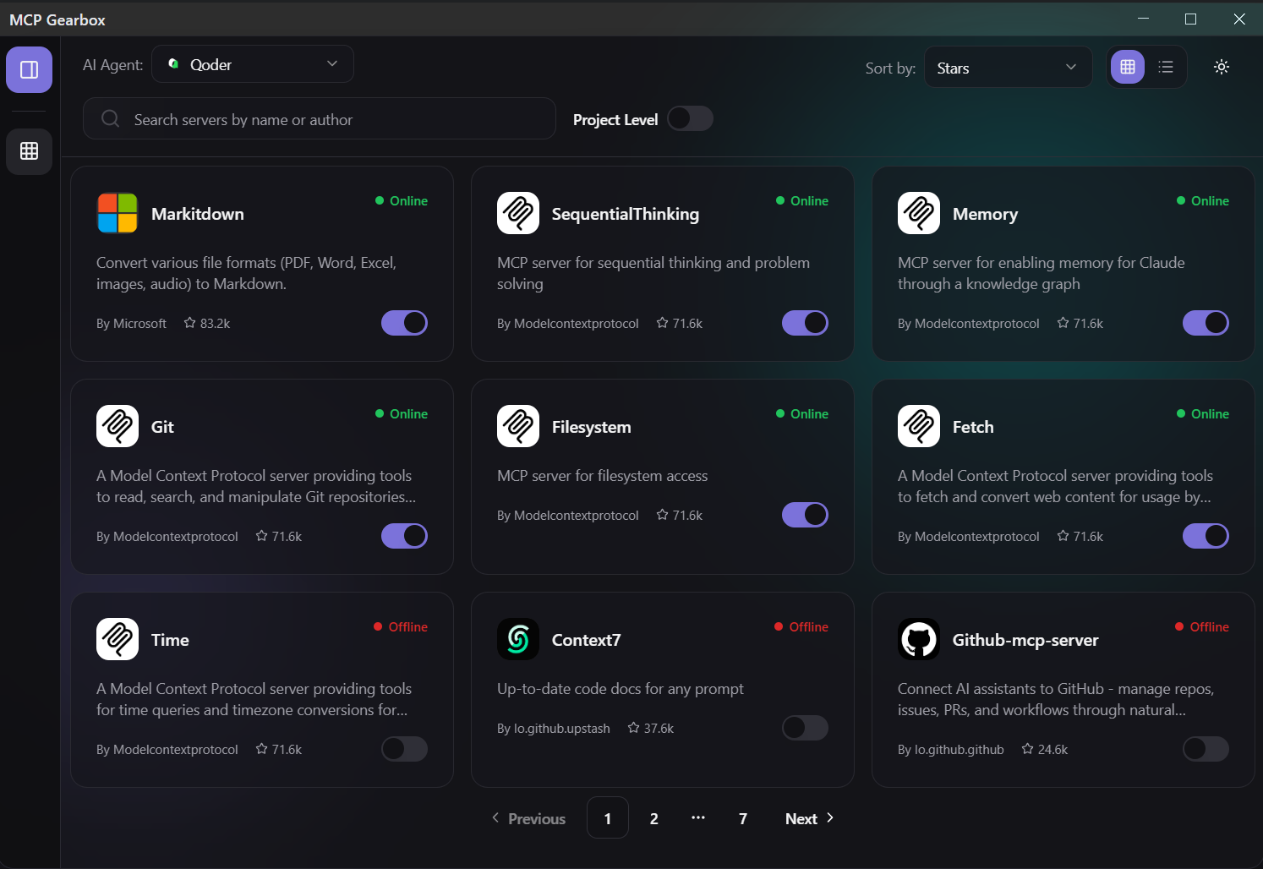This screenshot has width=1263, height=869.
Task: Click star icon on Memory card
Action: pos(1063,323)
